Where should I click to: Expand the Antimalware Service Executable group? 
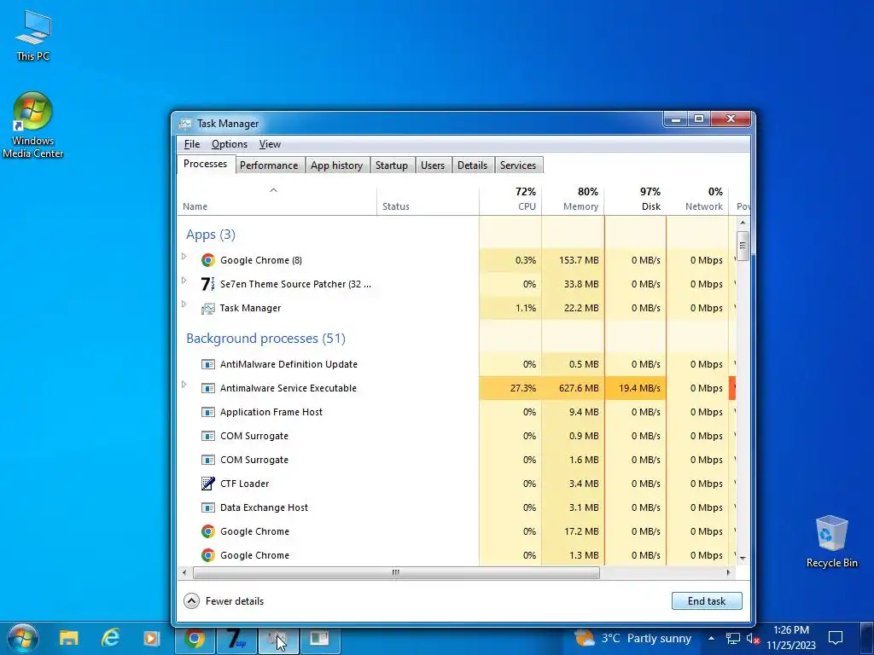pyautogui.click(x=184, y=385)
